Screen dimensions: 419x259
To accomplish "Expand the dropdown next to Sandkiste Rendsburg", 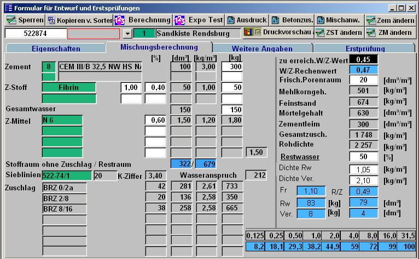I will click(127, 34).
